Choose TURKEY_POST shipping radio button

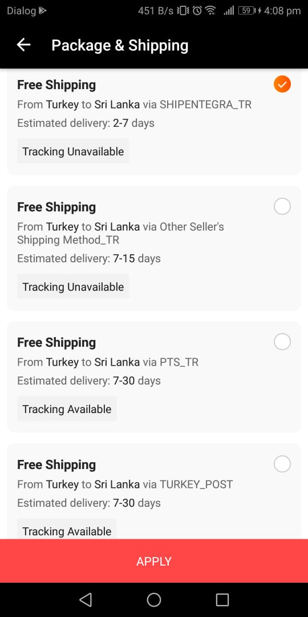pos(282,463)
